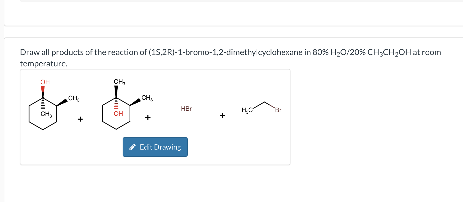The width and height of the screenshot is (463, 202).
Task: Click the plus sign after second structure
Action: coord(148,117)
